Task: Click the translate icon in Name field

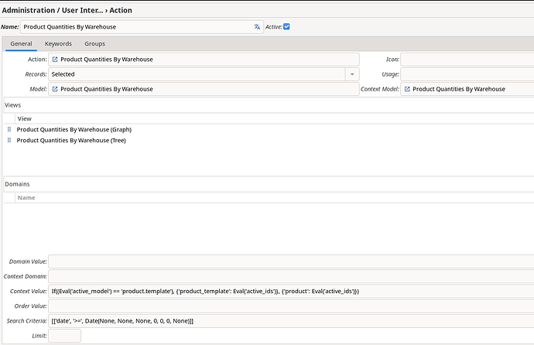Action: point(257,27)
